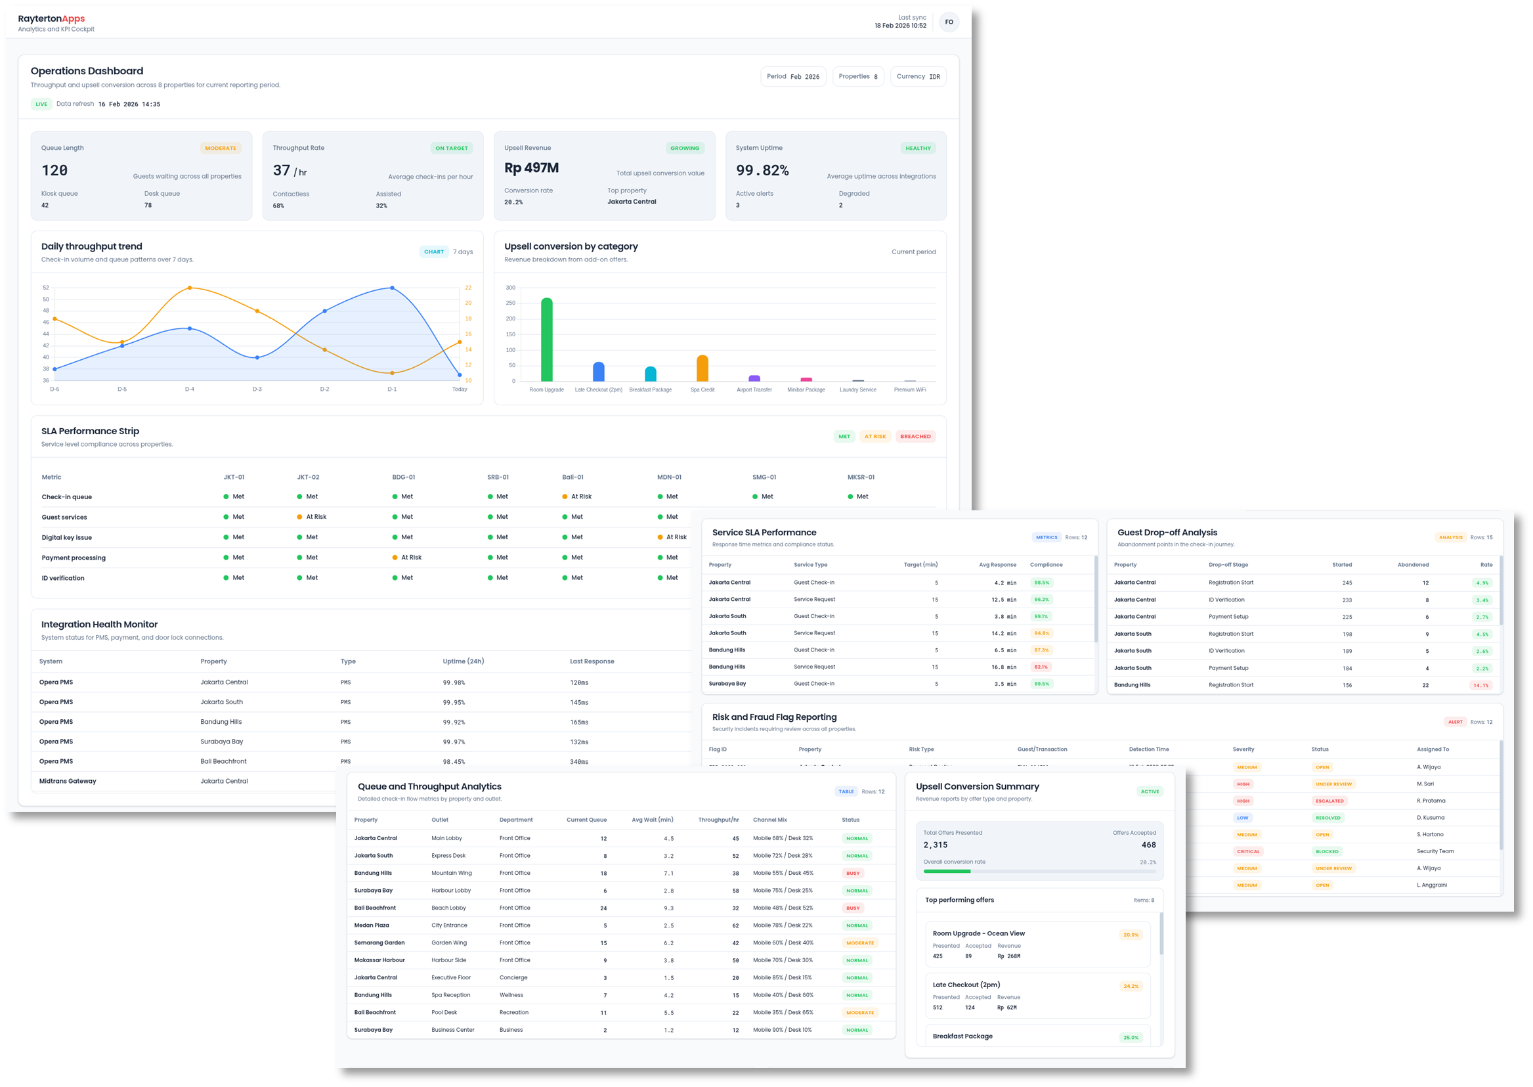Click the LIVE status indicator badge
The image size is (1533, 1087).
(41, 104)
